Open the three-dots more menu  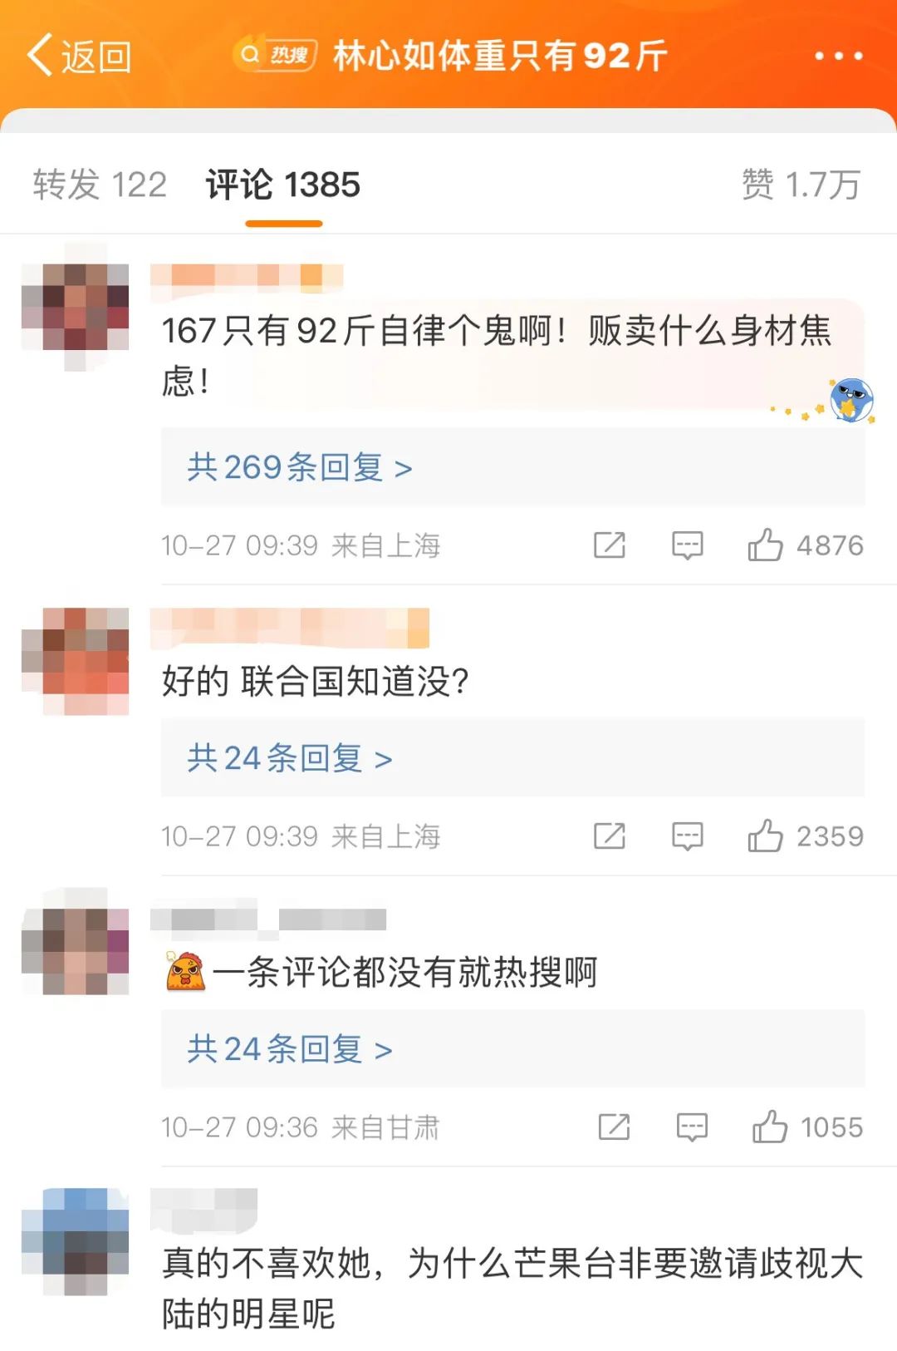pos(838,56)
